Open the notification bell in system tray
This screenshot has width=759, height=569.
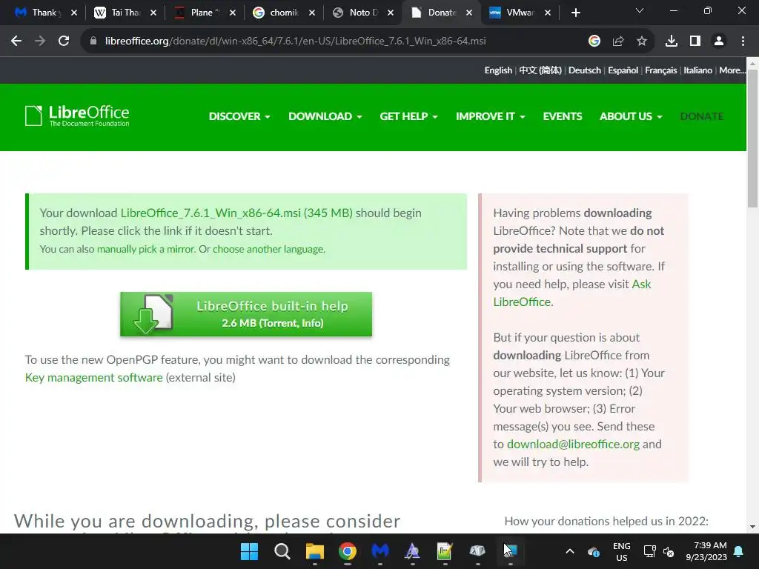pos(739,551)
